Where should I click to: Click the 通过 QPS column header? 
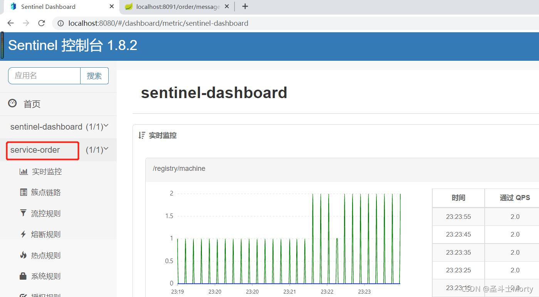(x=515, y=198)
